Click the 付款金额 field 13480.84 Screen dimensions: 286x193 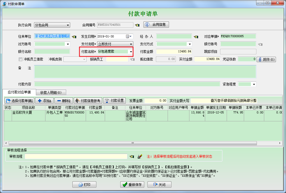coord(174,52)
